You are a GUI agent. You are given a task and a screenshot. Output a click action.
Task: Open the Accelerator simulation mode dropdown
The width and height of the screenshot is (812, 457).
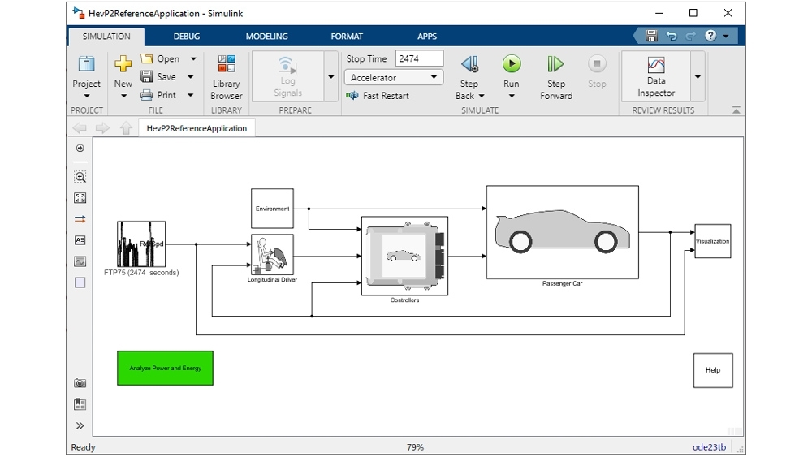point(394,77)
